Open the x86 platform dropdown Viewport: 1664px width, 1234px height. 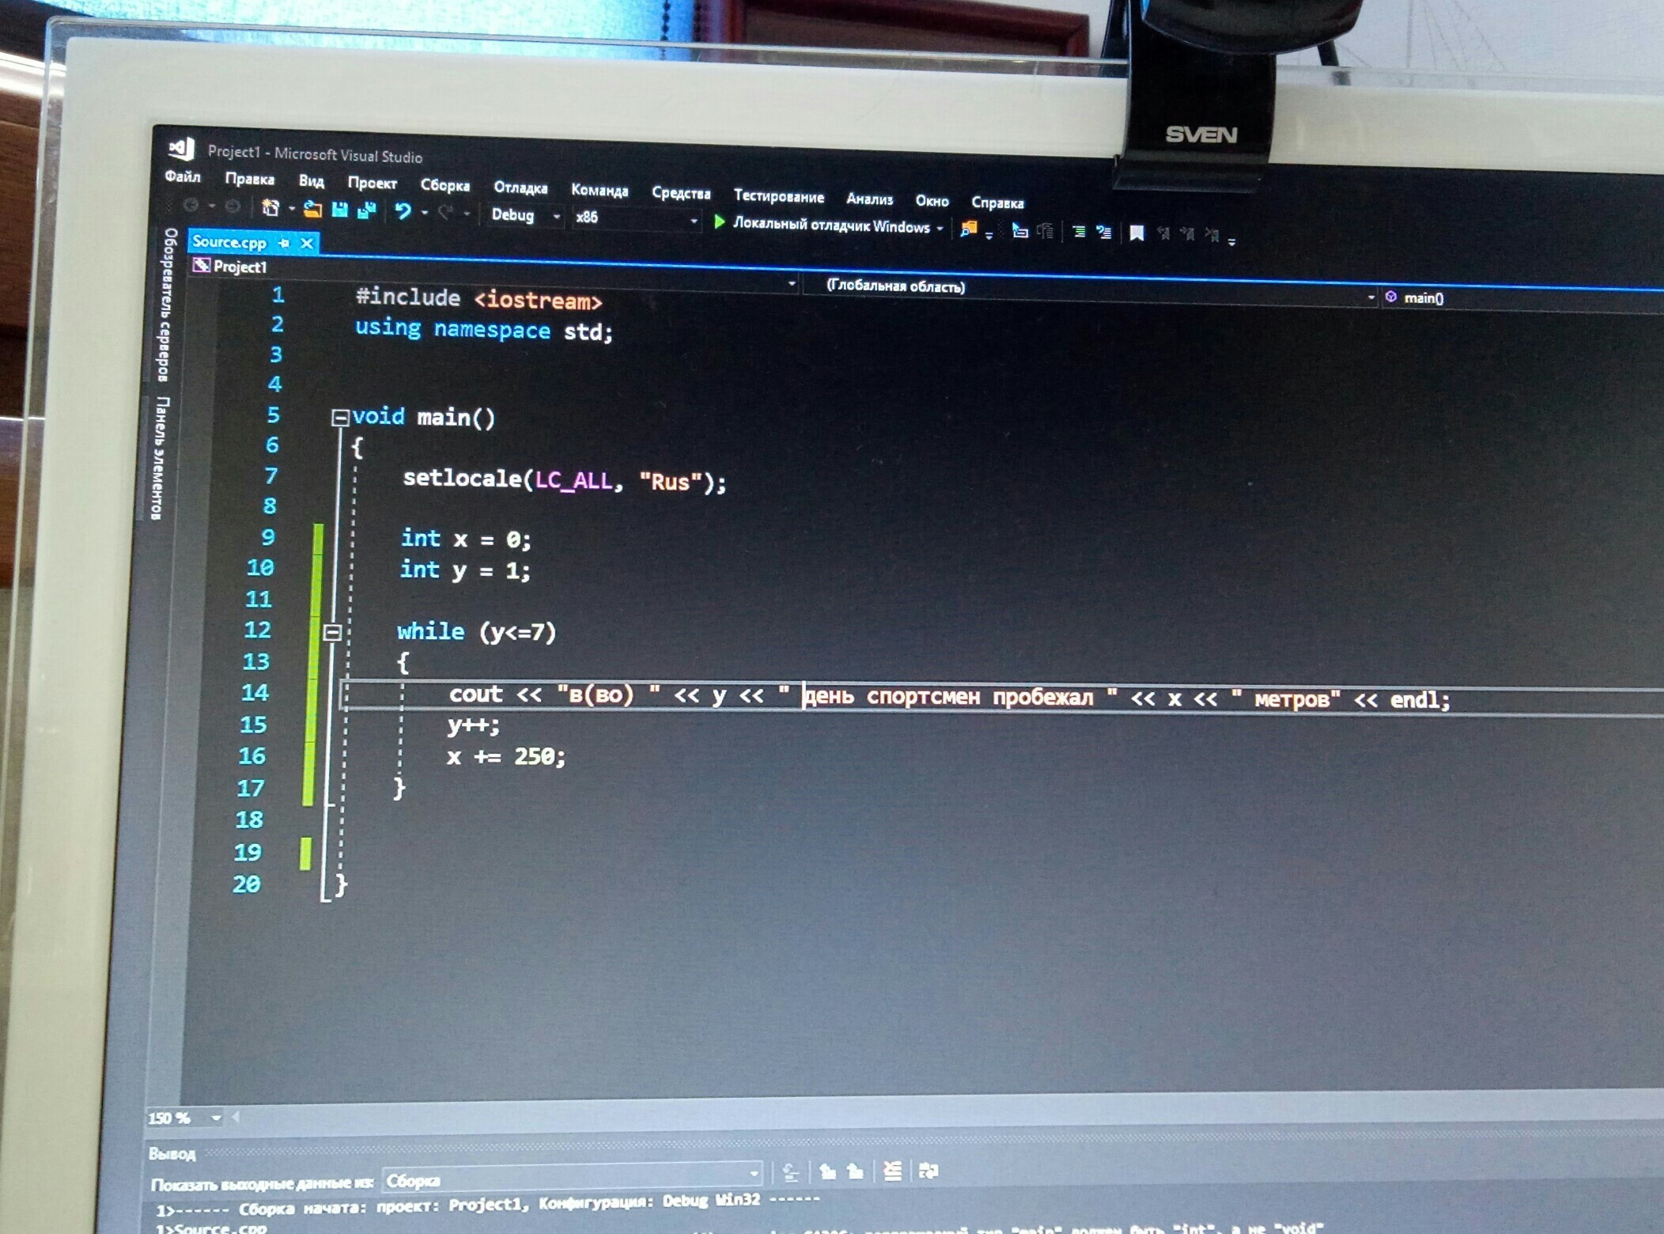point(694,221)
